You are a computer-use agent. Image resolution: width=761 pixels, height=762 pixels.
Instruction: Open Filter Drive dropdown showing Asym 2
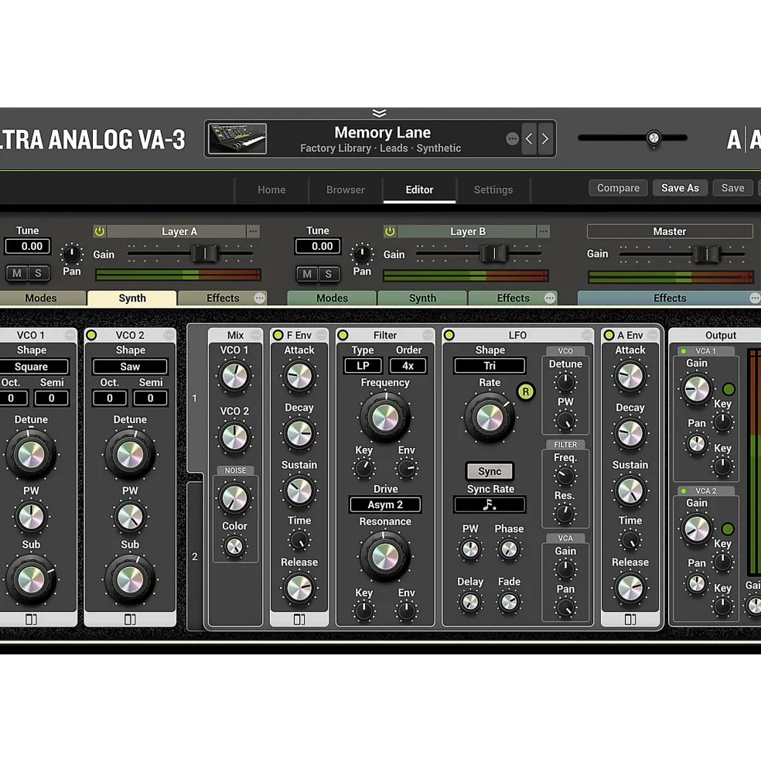click(385, 504)
